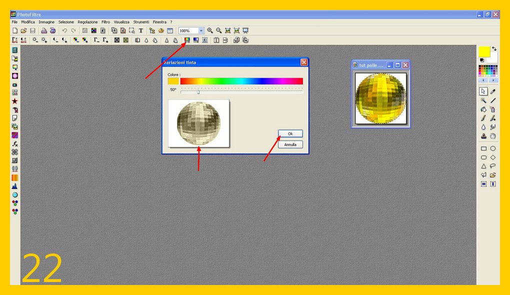Choose the Lasso selection shape
Image resolution: width=510 pixels, height=295 pixels.
coord(493,166)
